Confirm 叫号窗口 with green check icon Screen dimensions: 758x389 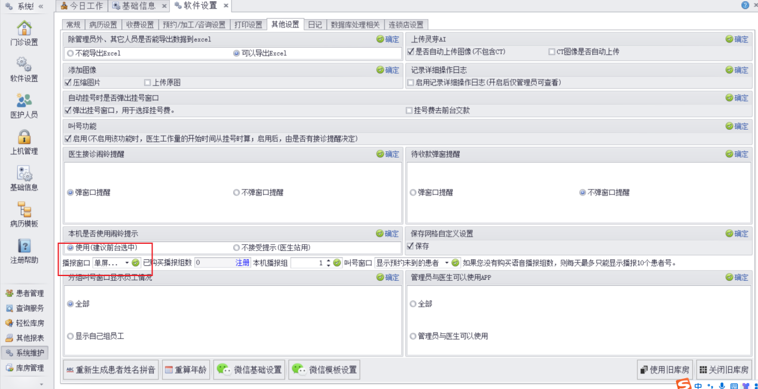click(456, 262)
